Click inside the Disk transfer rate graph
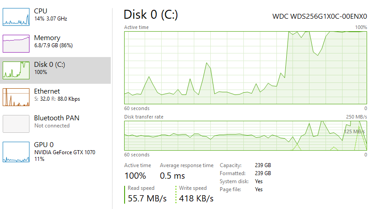 pos(245,135)
